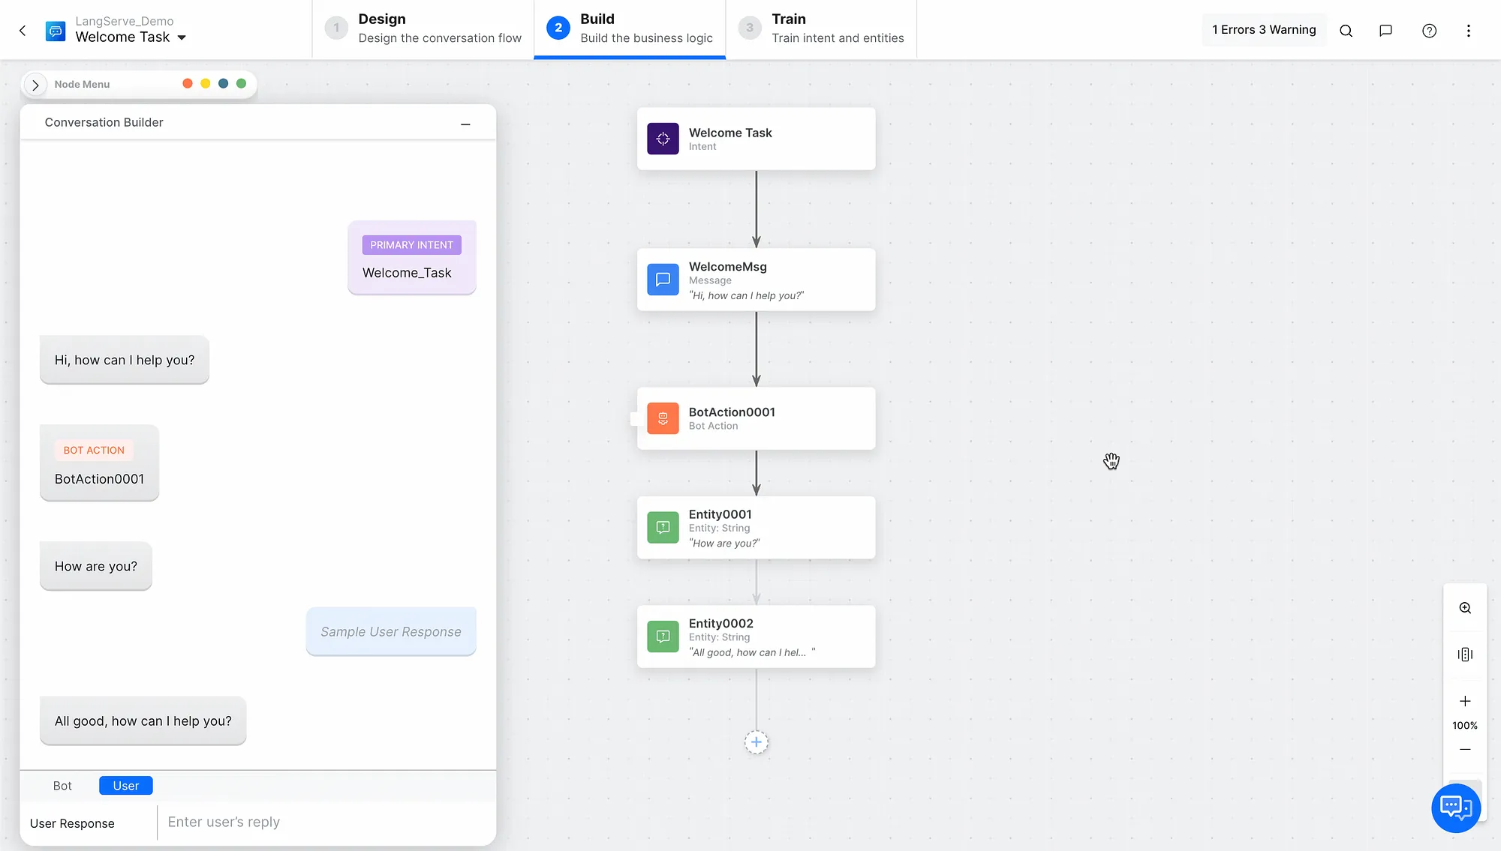Click the BotAction0001 orange bot icon

[x=663, y=418]
